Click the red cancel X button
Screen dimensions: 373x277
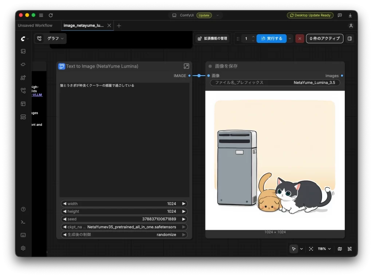[x=300, y=39]
